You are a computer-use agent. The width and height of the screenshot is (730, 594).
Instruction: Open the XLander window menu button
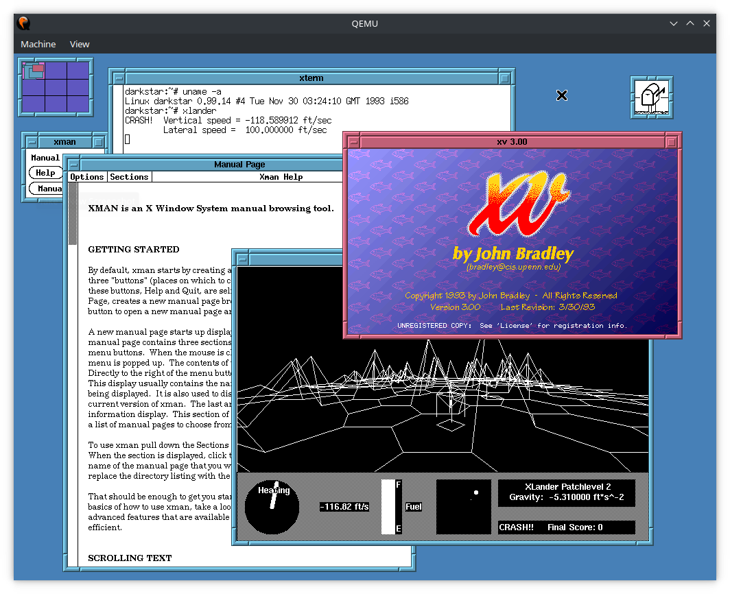pos(242,259)
